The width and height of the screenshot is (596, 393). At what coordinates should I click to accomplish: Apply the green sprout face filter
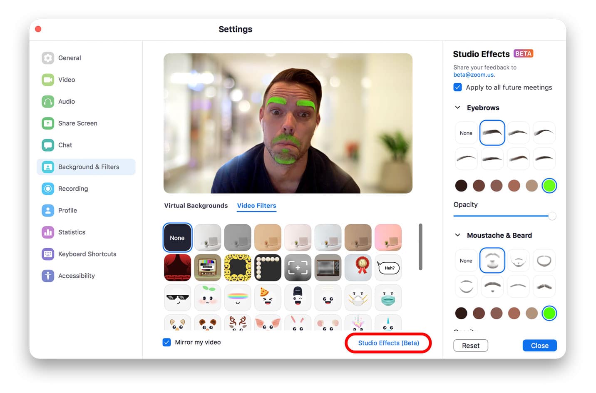[207, 298]
